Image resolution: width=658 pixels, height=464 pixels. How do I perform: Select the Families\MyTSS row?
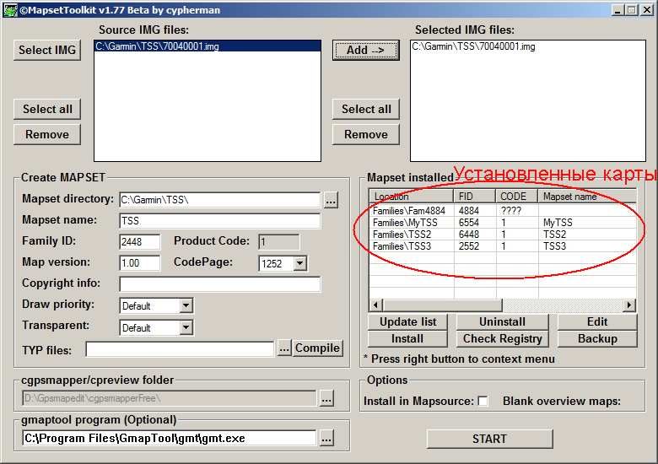click(503, 223)
